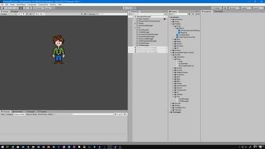Open the GameObject menu
This screenshot has width=265, height=149.
[x=21, y=5]
